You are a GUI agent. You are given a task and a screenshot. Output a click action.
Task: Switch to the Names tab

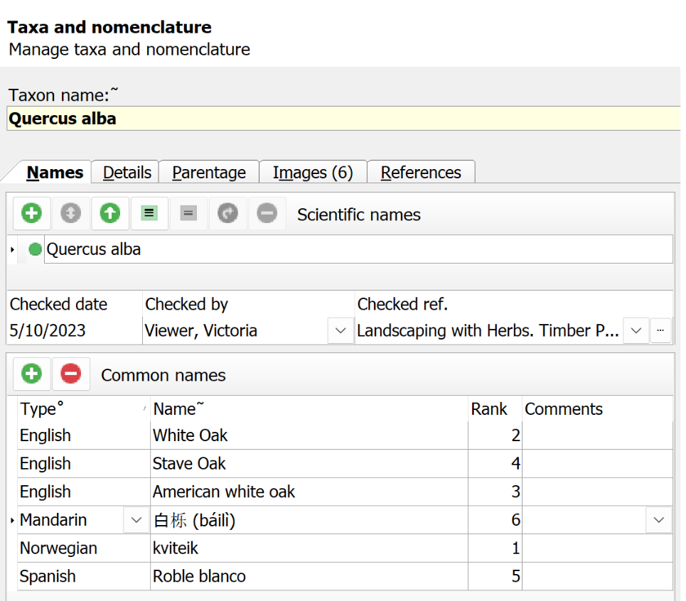pos(55,172)
